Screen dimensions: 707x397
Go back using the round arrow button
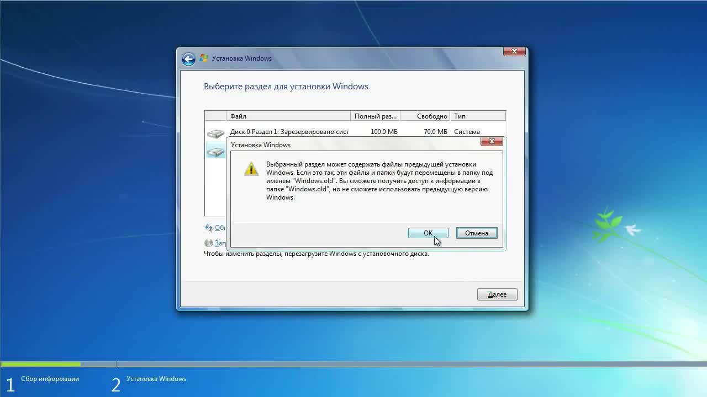point(189,59)
